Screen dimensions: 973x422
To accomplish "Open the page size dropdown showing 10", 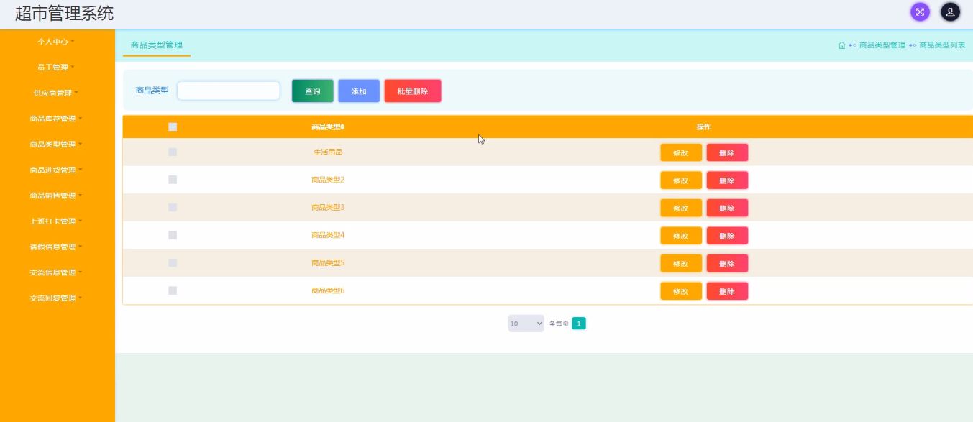I will coord(526,324).
